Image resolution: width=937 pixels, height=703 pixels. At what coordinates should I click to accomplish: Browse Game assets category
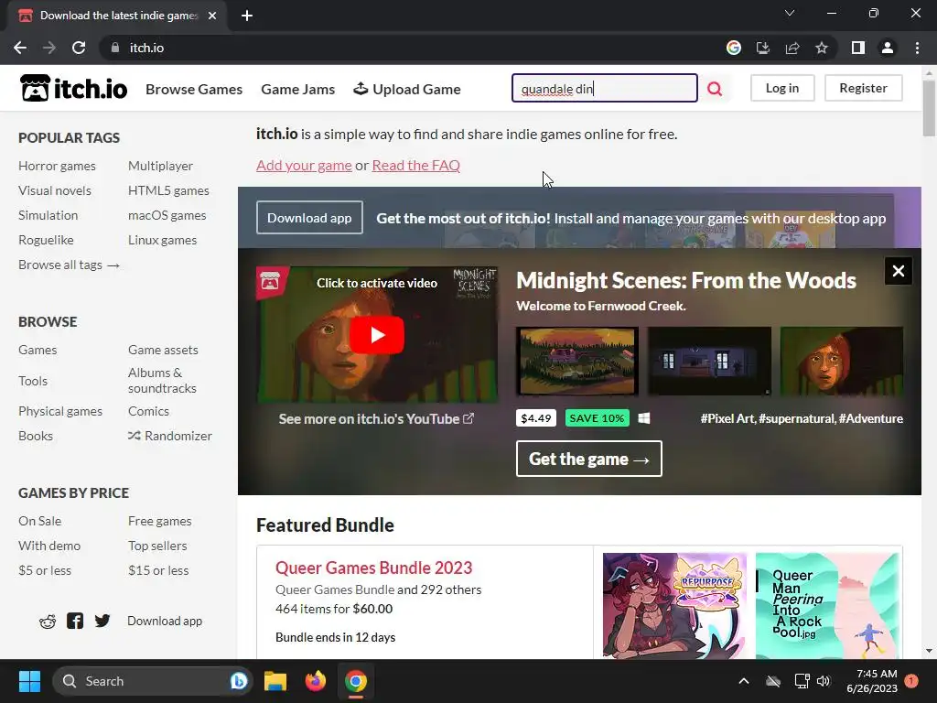163,350
